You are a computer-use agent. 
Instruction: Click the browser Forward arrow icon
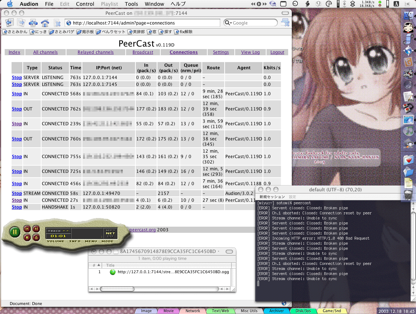tap(22, 23)
